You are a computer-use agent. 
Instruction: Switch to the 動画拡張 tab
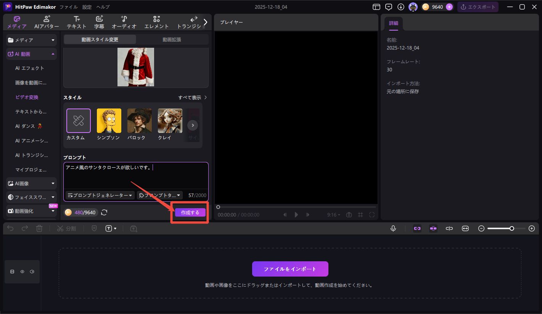tap(172, 39)
